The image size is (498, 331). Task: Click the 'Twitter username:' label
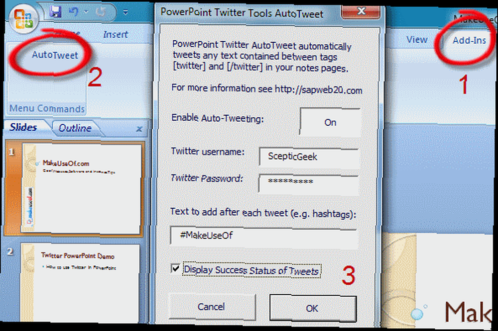[208, 152]
